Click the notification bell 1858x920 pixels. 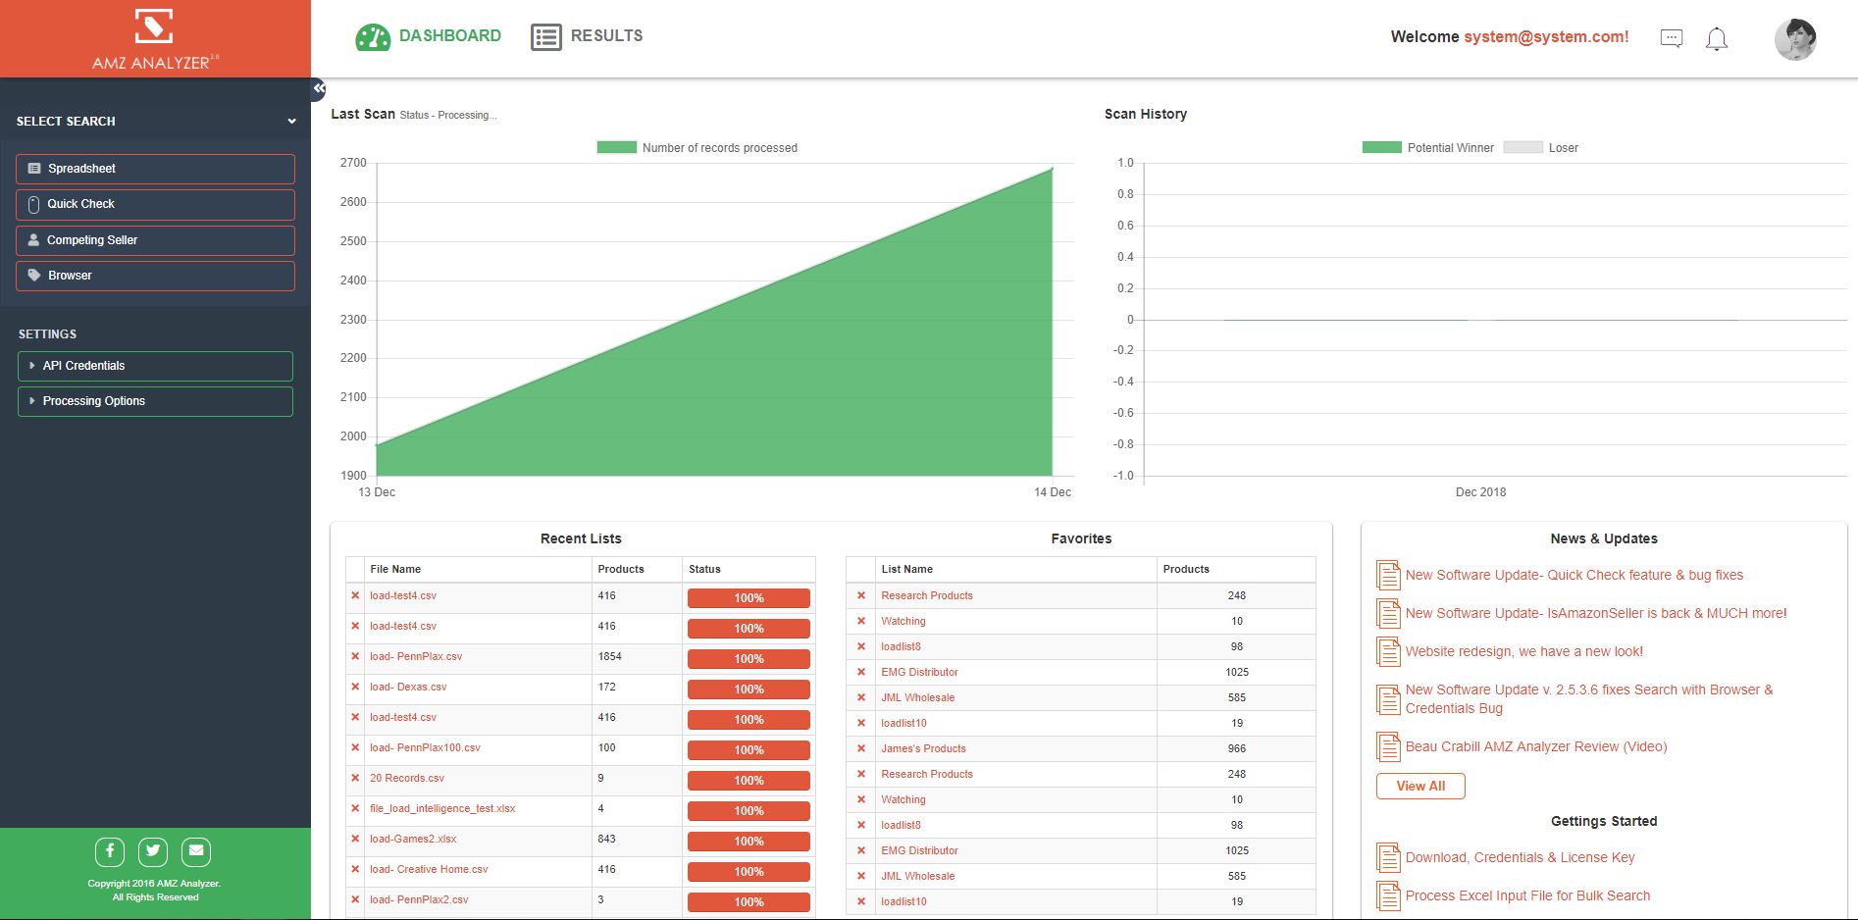pyautogui.click(x=1716, y=39)
